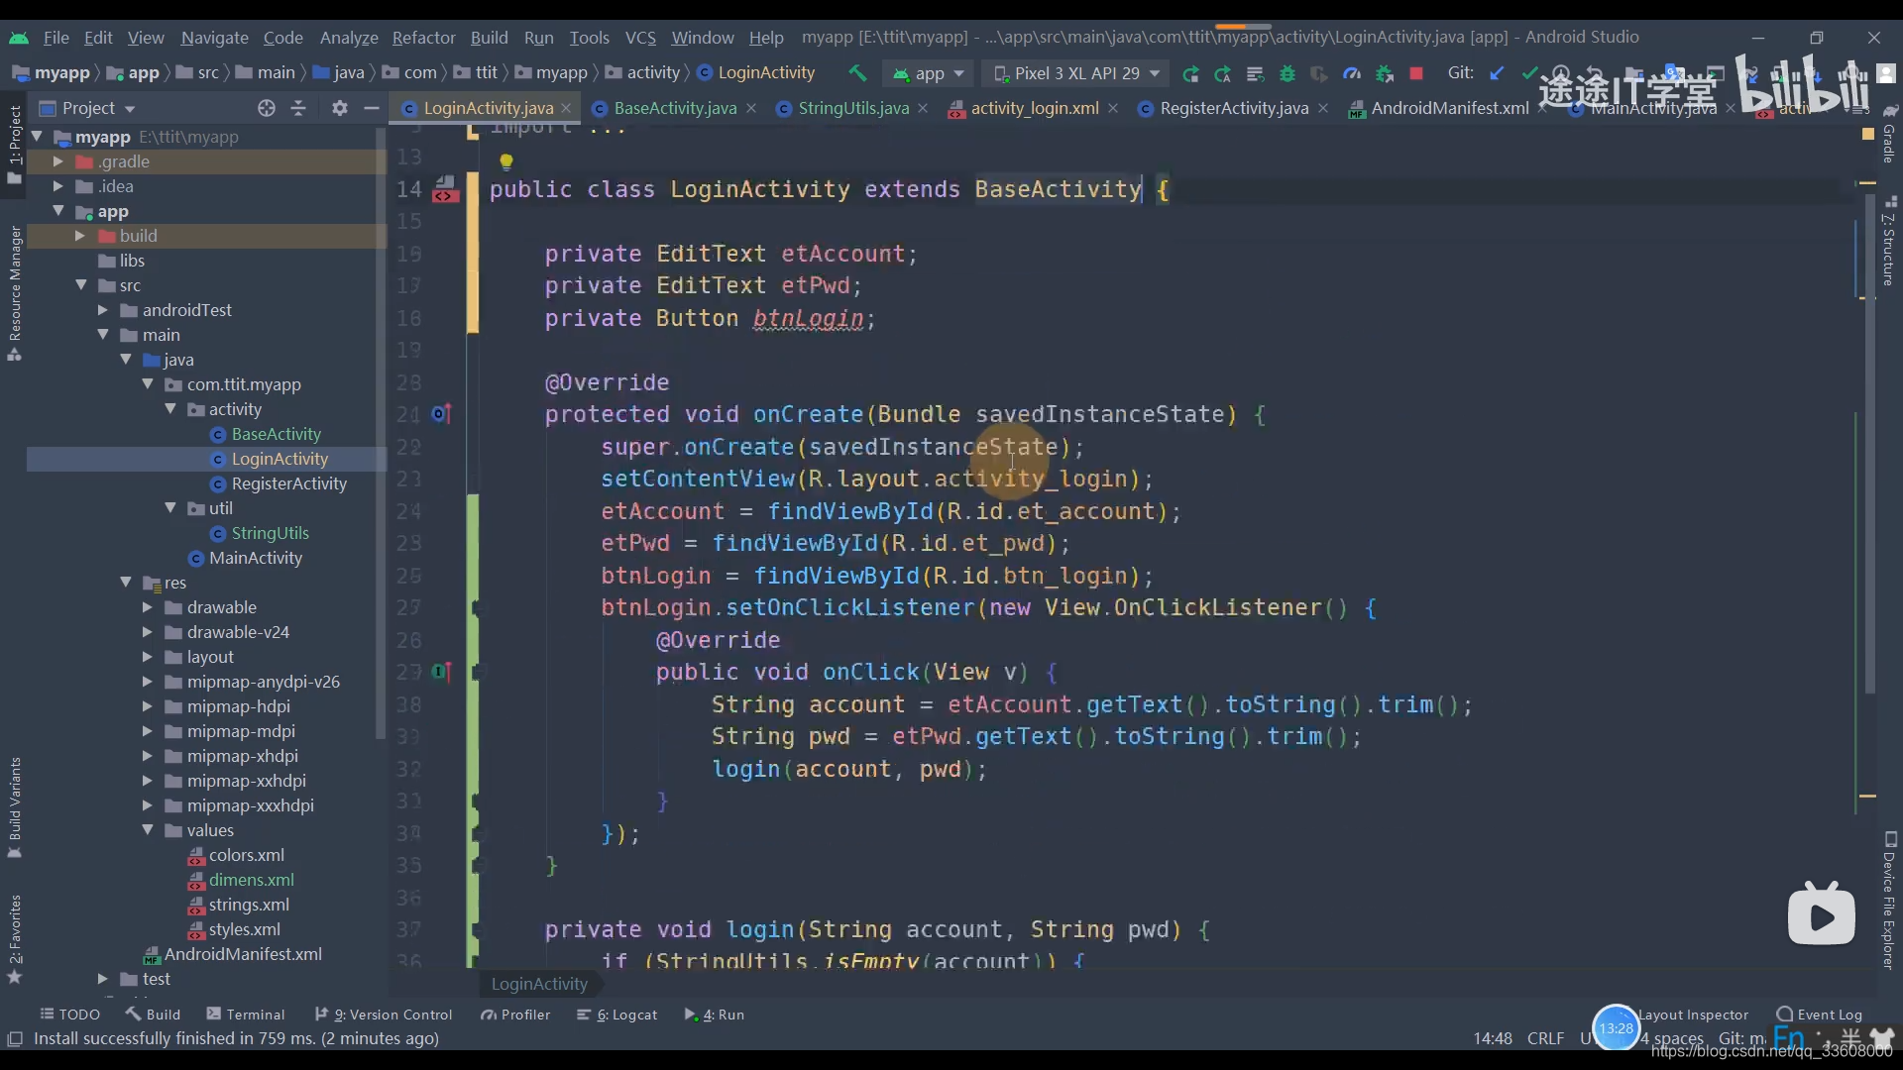Toggle the 1: Project side tool window
1903x1070 pixels.
(x=14, y=144)
